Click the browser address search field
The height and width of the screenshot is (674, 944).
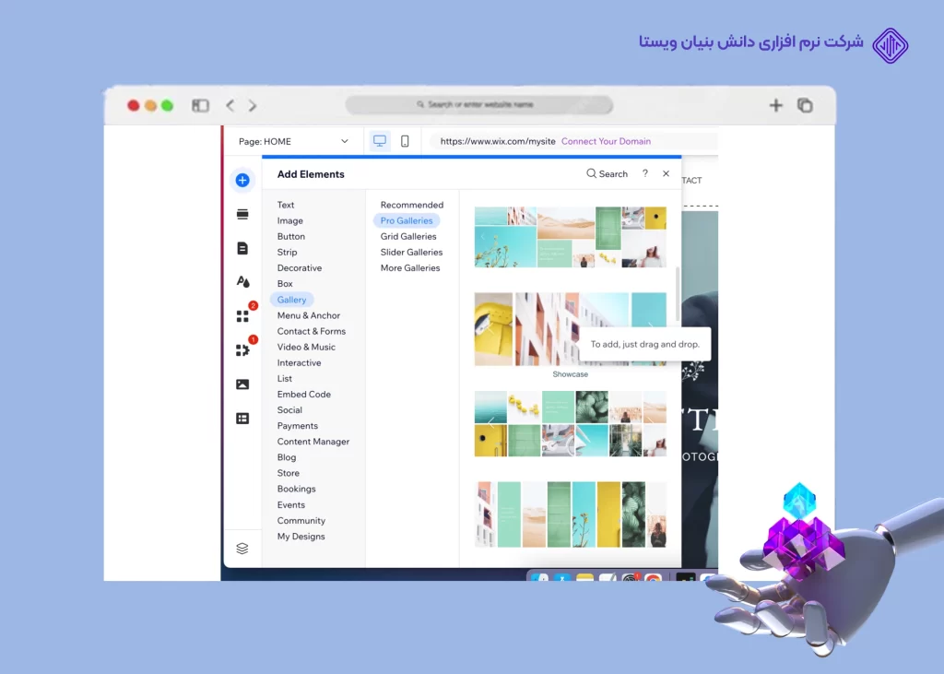(479, 105)
